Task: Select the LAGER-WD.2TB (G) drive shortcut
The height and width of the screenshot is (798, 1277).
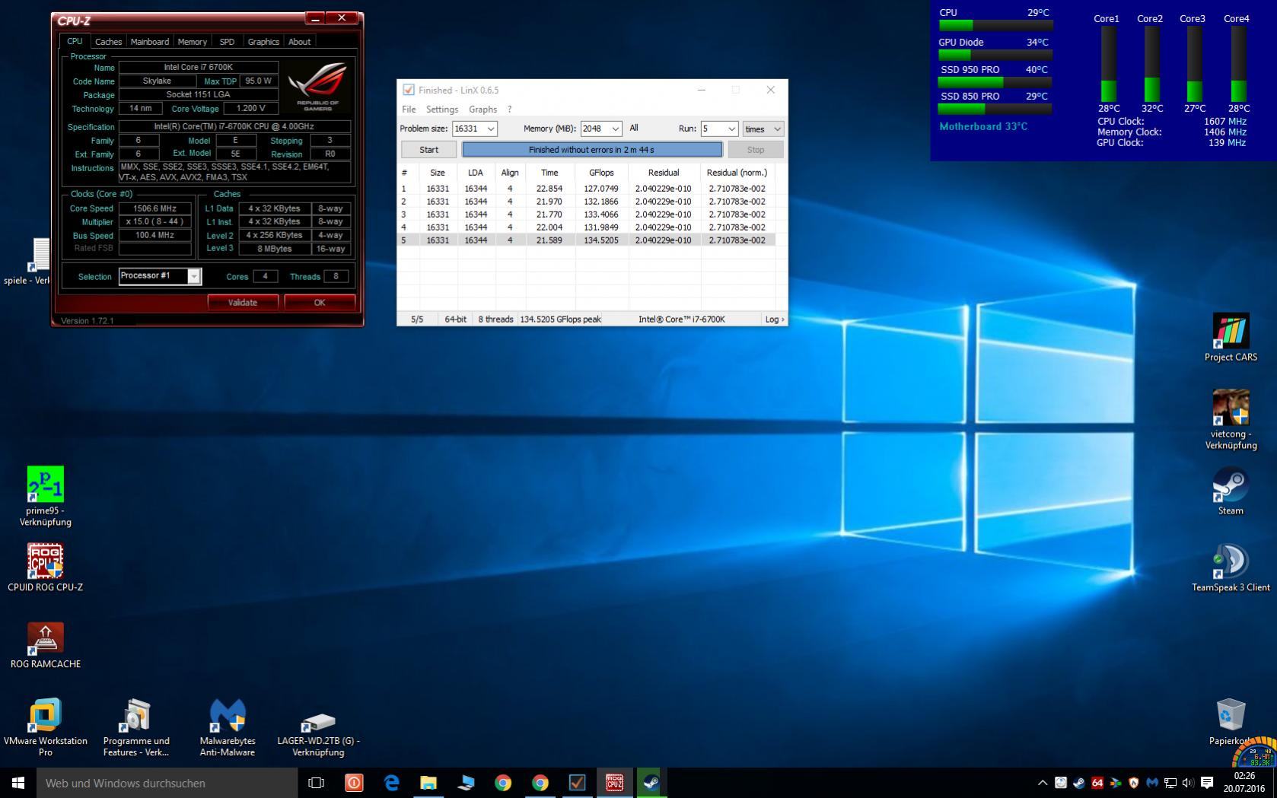Action: (318, 733)
